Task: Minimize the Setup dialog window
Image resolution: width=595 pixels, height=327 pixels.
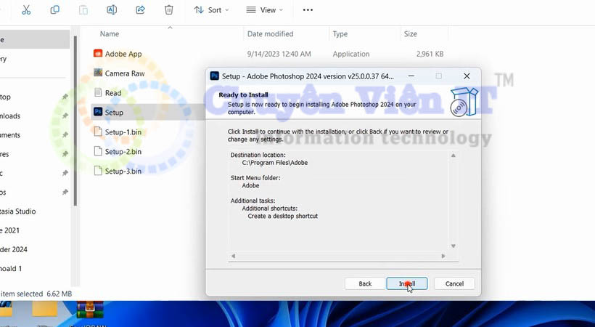Action: click(x=411, y=76)
